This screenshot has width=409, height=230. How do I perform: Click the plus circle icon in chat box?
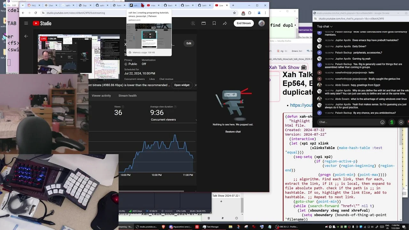(x=401, y=122)
